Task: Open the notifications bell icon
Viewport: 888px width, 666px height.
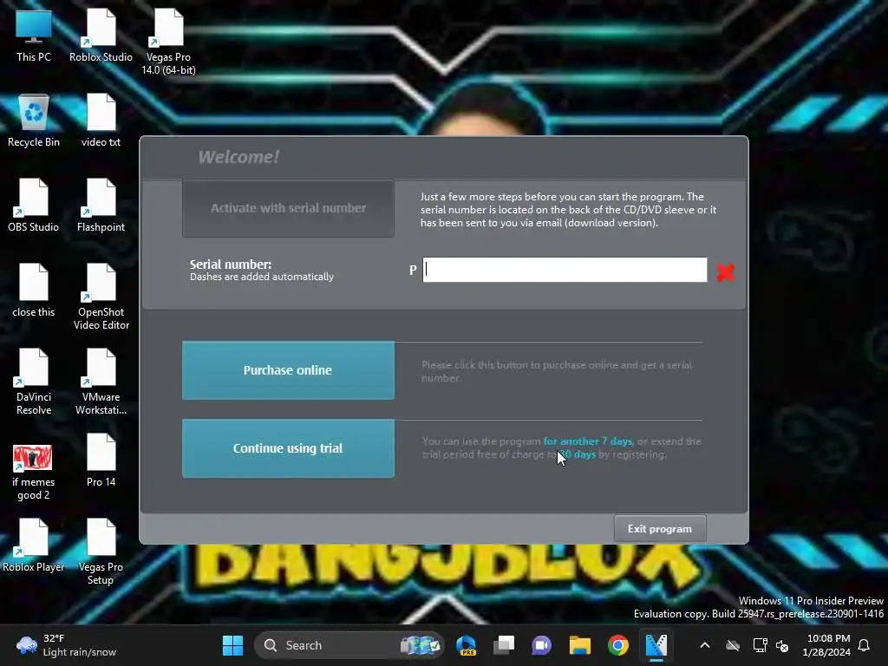Action: pos(865,645)
